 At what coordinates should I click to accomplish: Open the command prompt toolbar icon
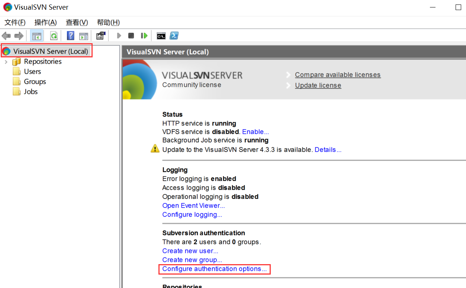click(x=161, y=36)
